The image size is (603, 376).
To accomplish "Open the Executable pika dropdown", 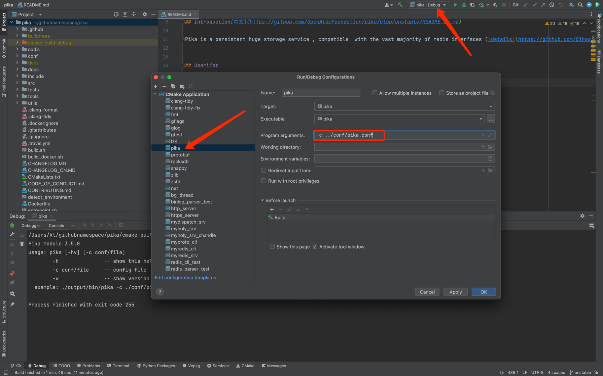I will 399,119.
